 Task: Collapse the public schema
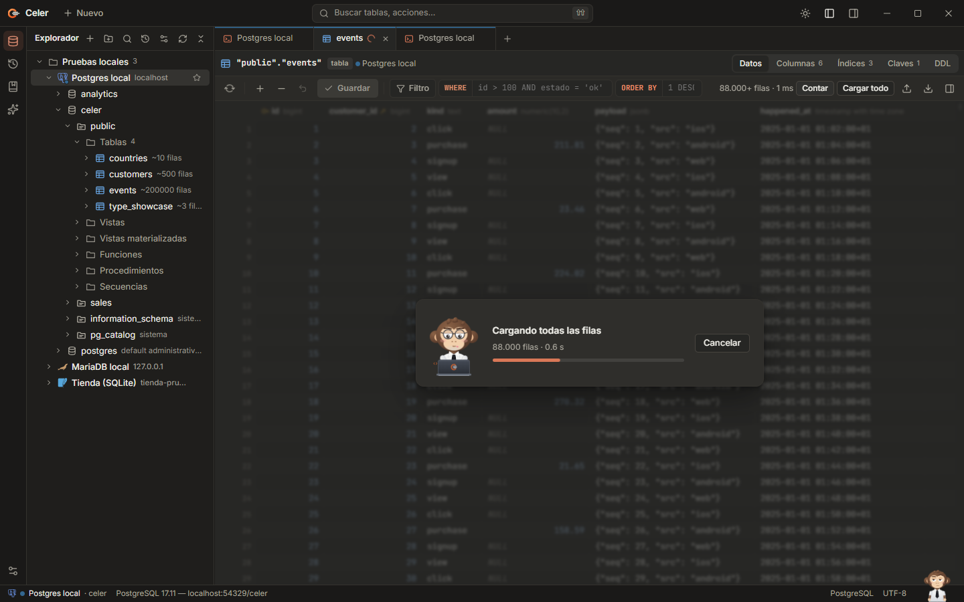[x=68, y=126]
